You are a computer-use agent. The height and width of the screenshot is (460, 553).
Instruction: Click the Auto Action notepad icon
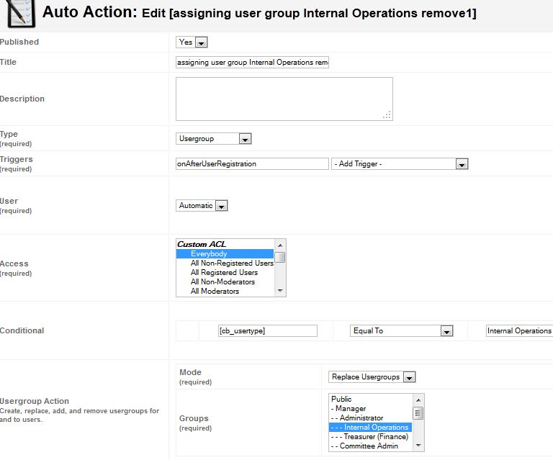[20, 14]
